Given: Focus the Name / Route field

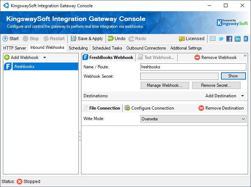Looking at the screenshot, I should pyautogui.click(x=193, y=67).
